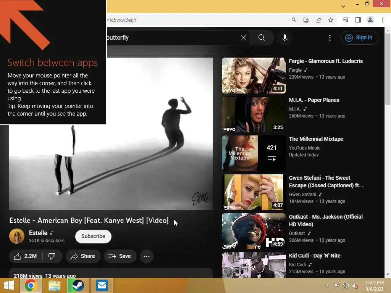Screen dimensions: 391x293
Task: Click Chrome icon in taskbar
Action: (x=31, y=285)
